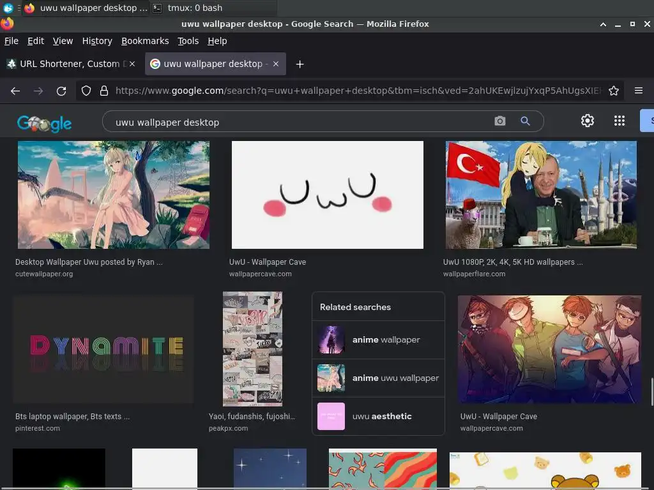View site security via padlock icon

coord(104,91)
